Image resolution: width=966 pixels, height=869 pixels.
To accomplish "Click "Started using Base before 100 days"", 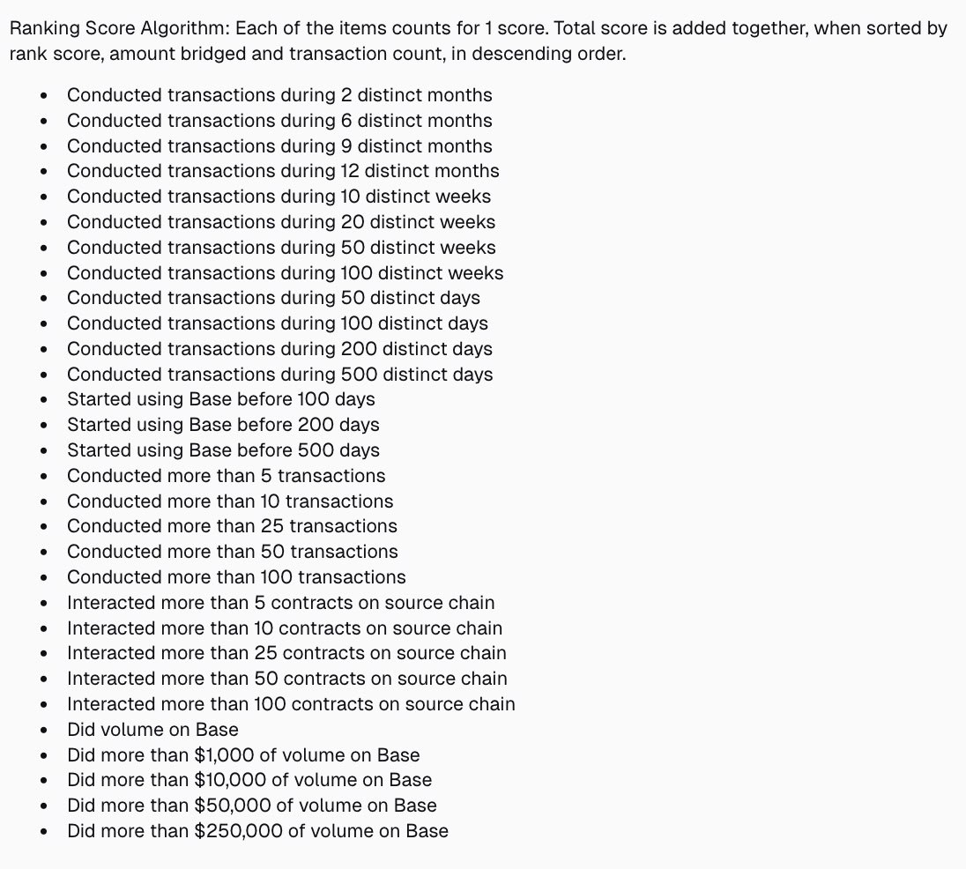I will click(x=220, y=399).
